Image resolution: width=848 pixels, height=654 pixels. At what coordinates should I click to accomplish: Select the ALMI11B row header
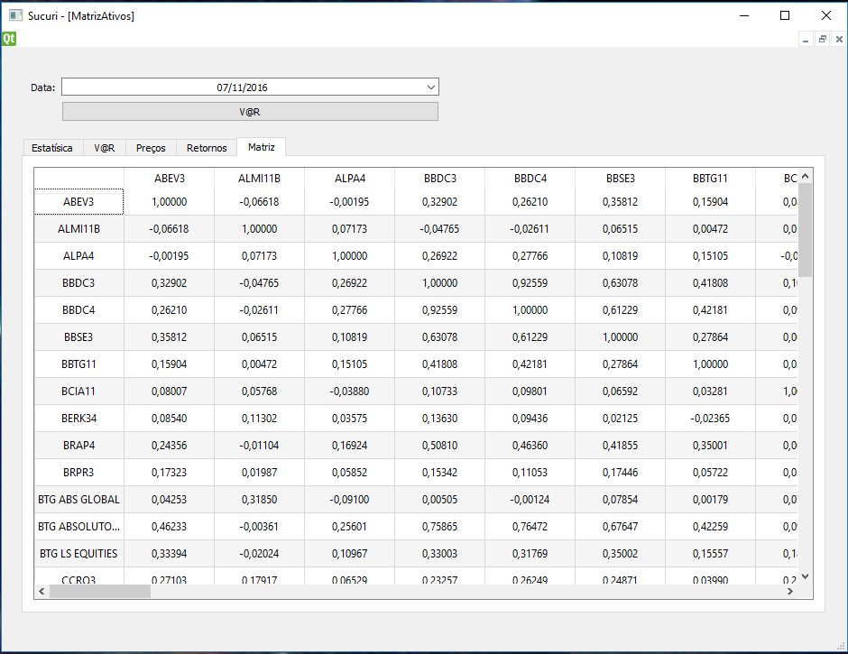click(x=79, y=229)
